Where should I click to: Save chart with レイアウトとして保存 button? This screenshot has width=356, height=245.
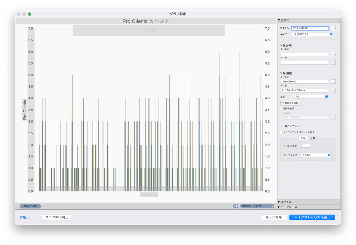[x=312, y=217]
